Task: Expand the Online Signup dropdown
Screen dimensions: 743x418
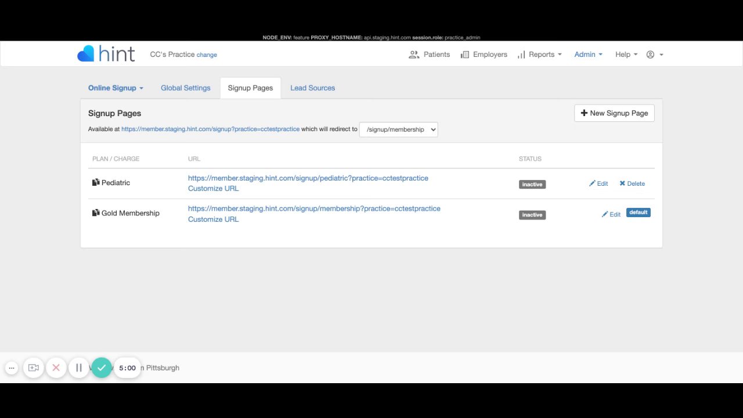Action: [116, 88]
